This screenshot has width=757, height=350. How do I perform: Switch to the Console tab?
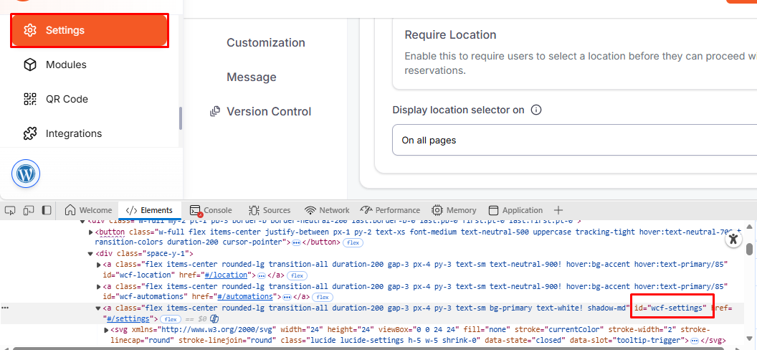tap(211, 210)
